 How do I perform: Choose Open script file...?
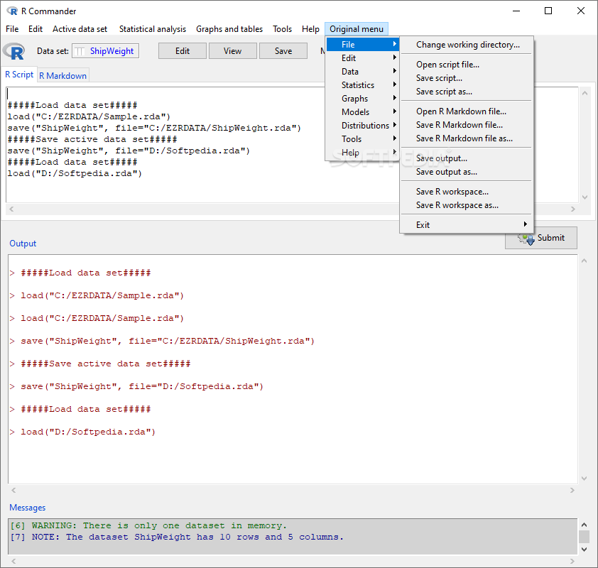[x=467, y=65]
